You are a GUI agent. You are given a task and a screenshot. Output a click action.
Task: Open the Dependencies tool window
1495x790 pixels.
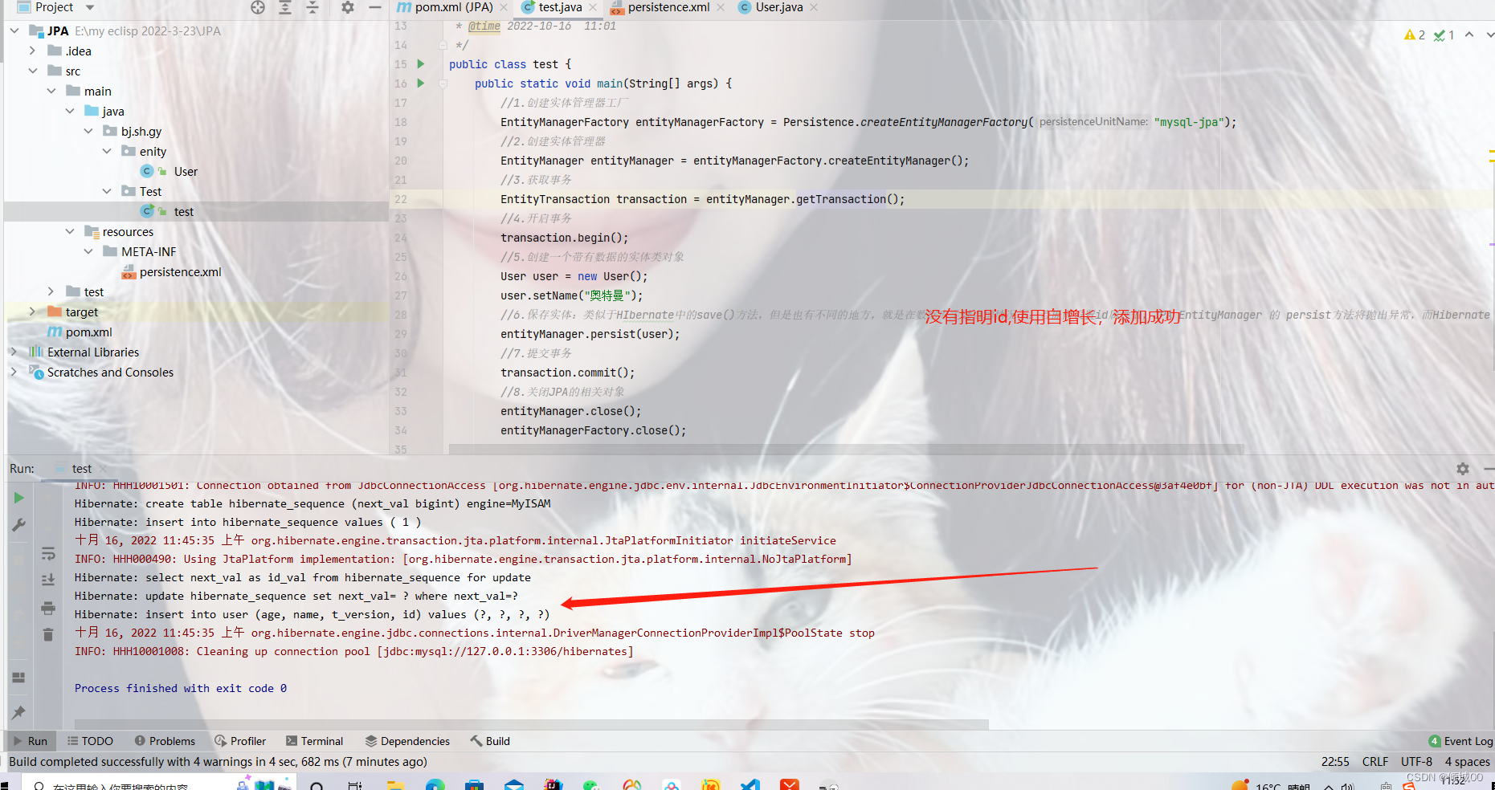[x=407, y=741]
